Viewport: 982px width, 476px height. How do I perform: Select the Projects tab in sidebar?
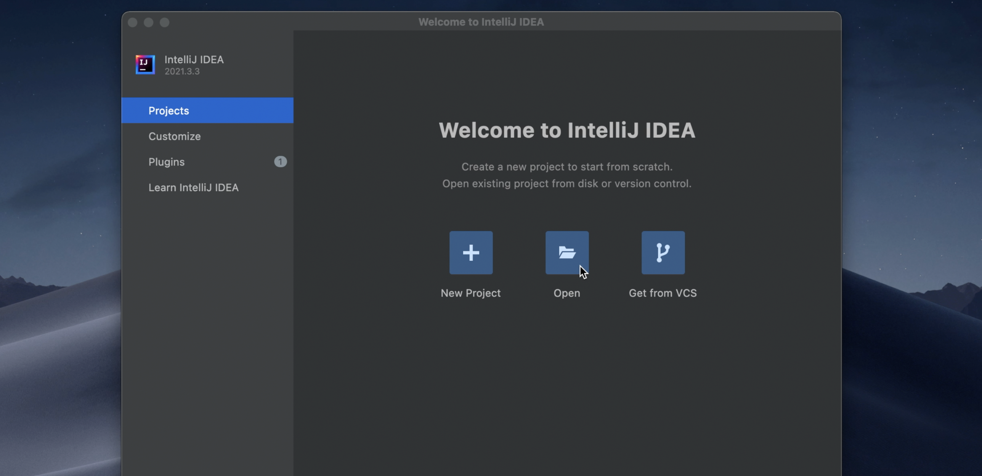(207, 110)
